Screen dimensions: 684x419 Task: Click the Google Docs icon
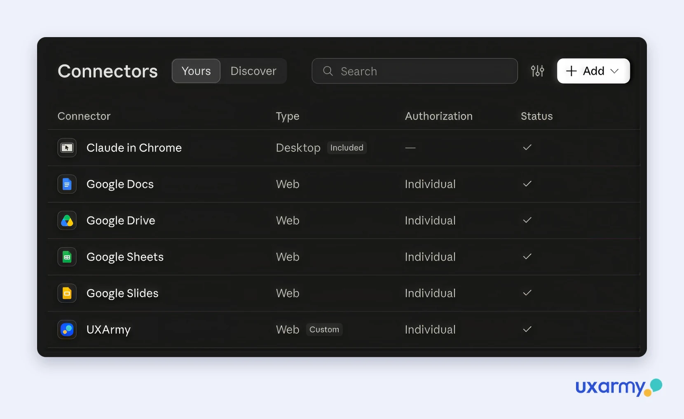coord(67,184)
